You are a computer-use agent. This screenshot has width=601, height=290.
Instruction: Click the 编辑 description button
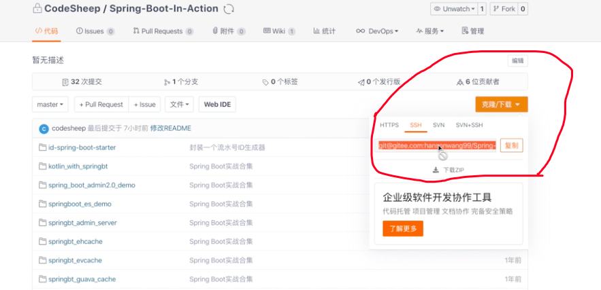click(x=518, y=61)
